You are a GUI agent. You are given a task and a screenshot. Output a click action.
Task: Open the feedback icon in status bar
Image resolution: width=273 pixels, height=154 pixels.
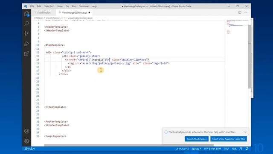tap(241, 148)
